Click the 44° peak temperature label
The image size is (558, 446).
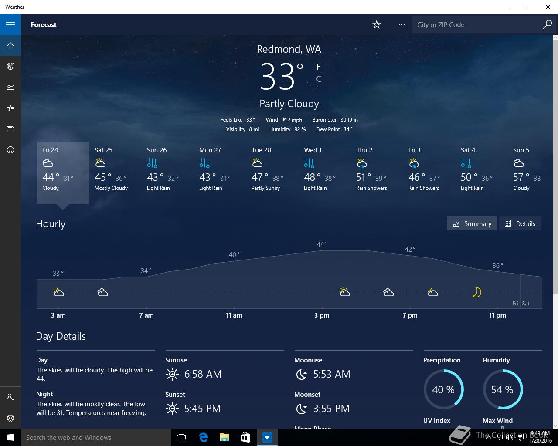click(322, 244)
